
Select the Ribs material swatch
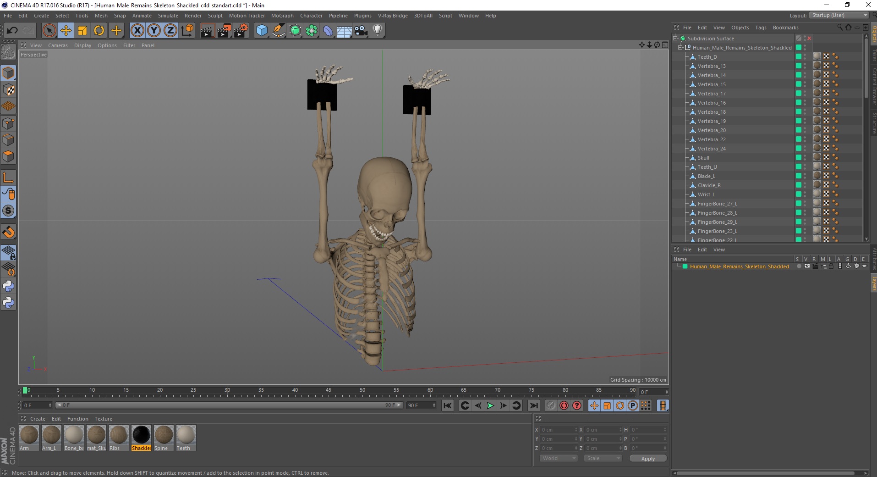[x=119, y=438]
